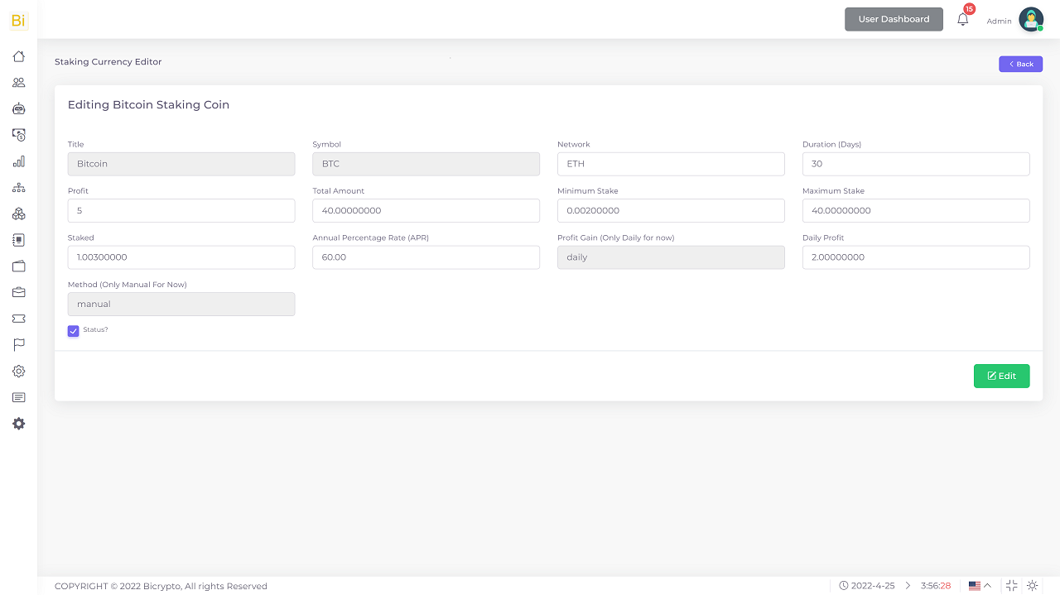Click the User Dashboard button

pos(894,19)
